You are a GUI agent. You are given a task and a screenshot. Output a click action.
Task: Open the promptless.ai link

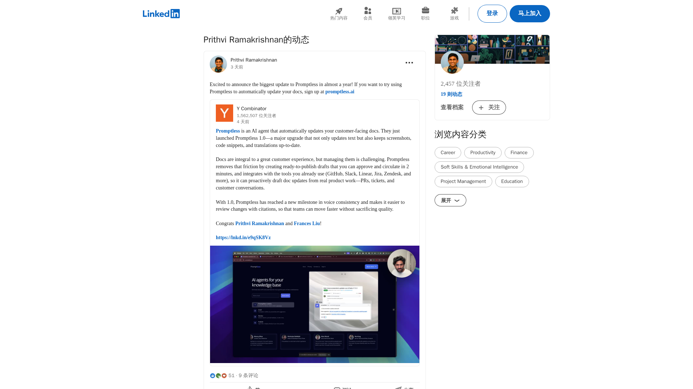(x=339, y=92)
